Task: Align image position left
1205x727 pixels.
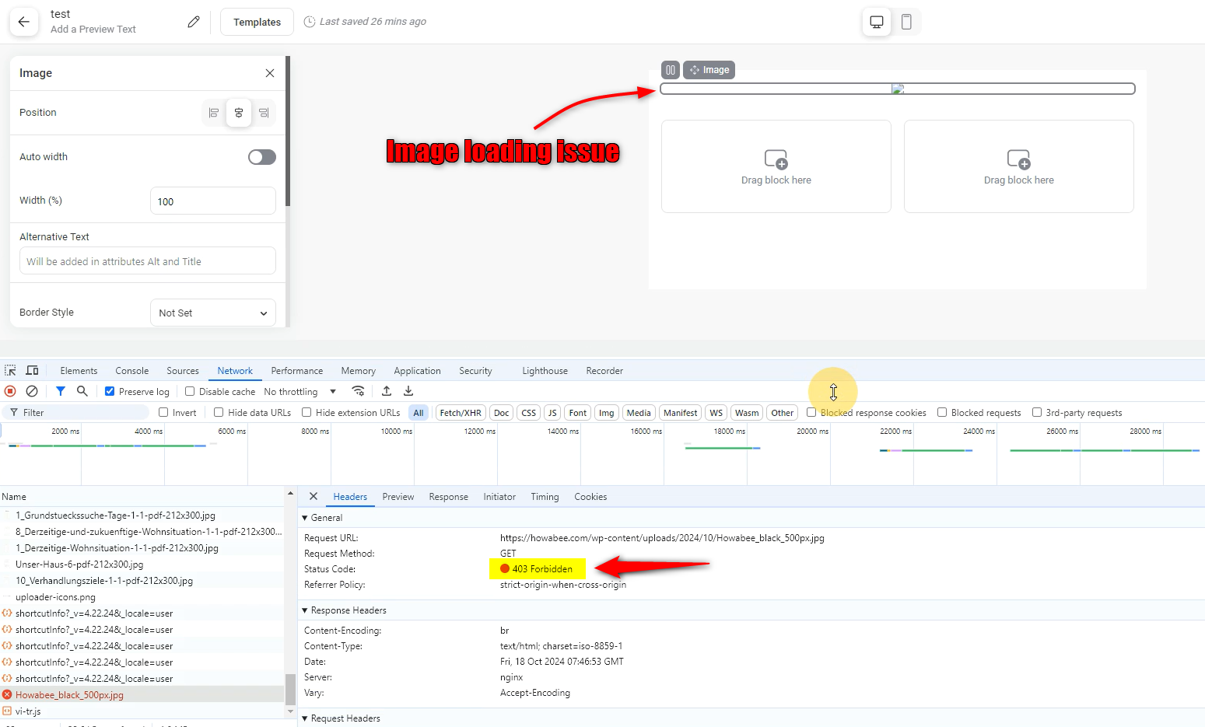Action: point(214,113)
